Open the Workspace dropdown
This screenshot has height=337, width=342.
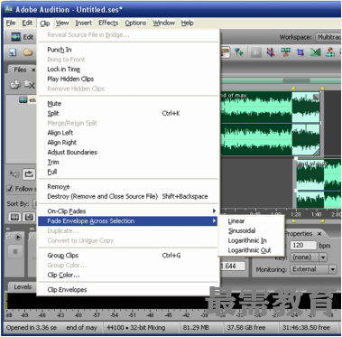pyautogui.click(x=328, y=37)
